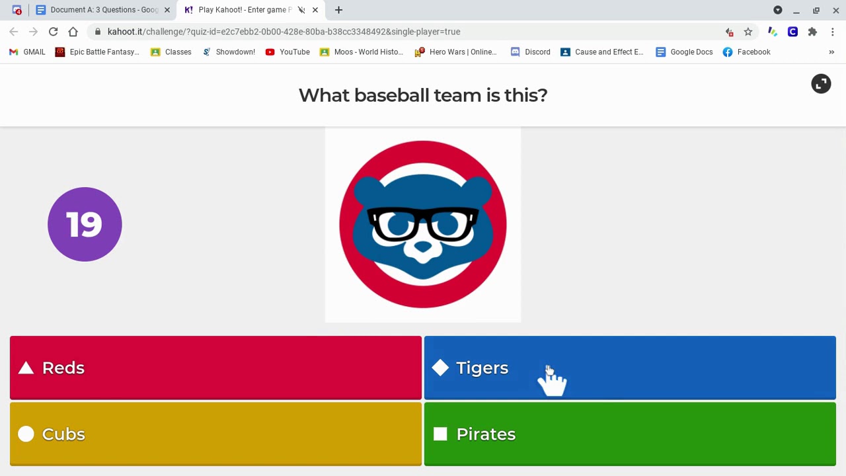Open the GMAIL bookmark
Viewport: 846px width, 476px height.
27,52
